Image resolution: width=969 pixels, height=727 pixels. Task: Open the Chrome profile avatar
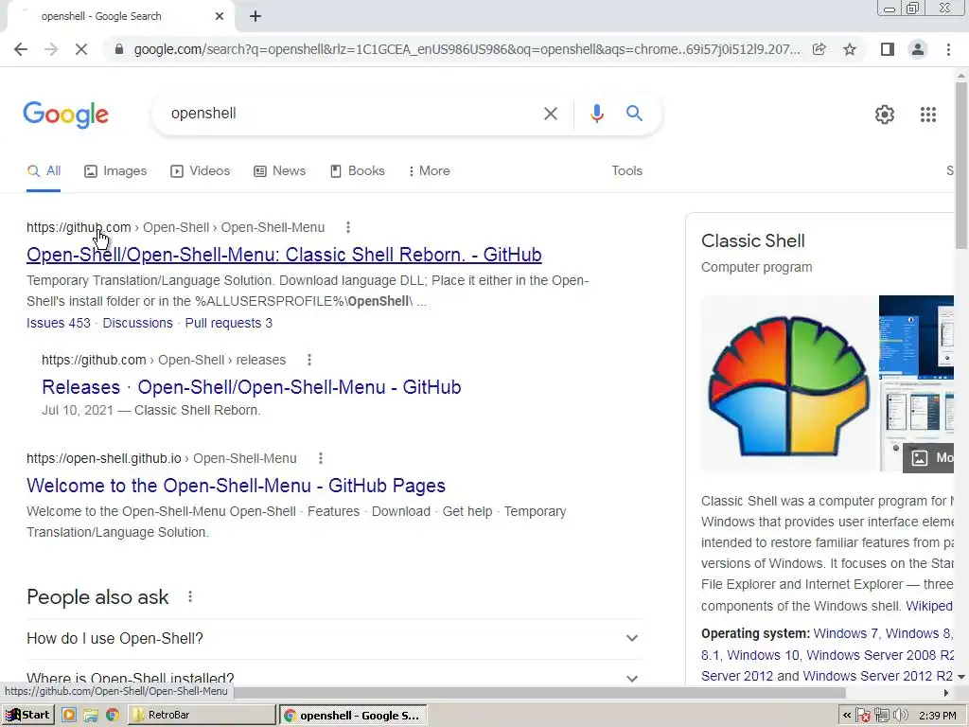point(918,49)
